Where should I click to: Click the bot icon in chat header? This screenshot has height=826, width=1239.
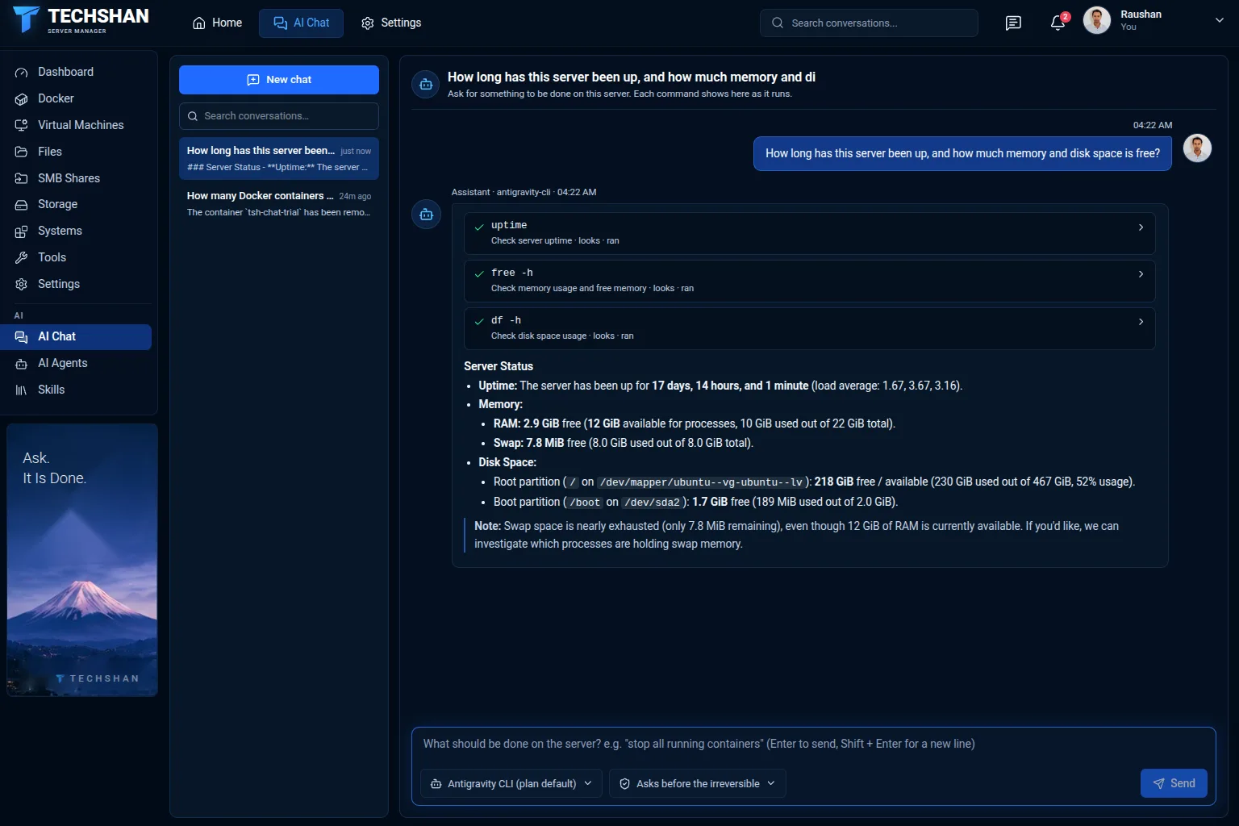click(426, 84)
